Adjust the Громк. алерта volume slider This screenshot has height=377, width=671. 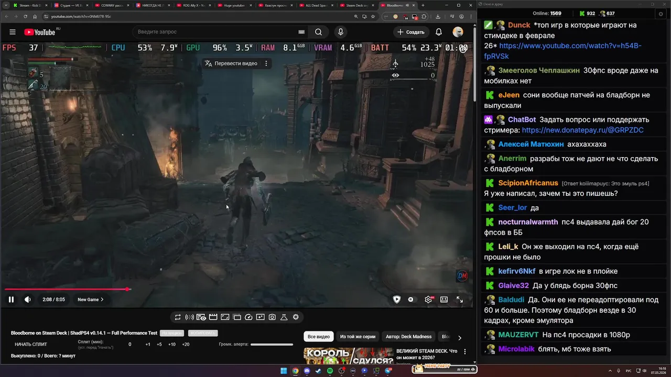coord(272,344)
